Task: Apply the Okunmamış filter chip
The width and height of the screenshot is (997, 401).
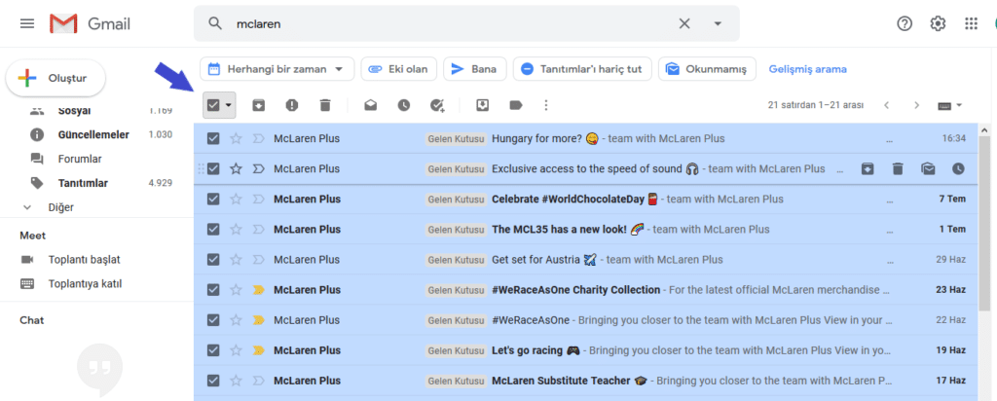Action: (x=707, y=69)
